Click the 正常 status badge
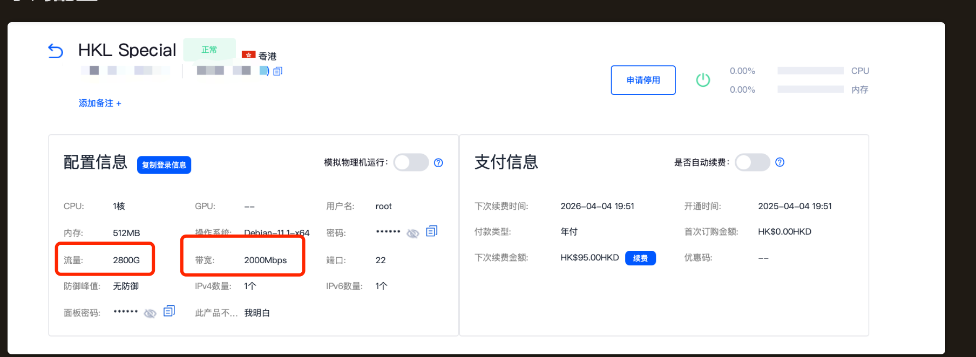This screenshot has height=357, width=976. point(209,50)
